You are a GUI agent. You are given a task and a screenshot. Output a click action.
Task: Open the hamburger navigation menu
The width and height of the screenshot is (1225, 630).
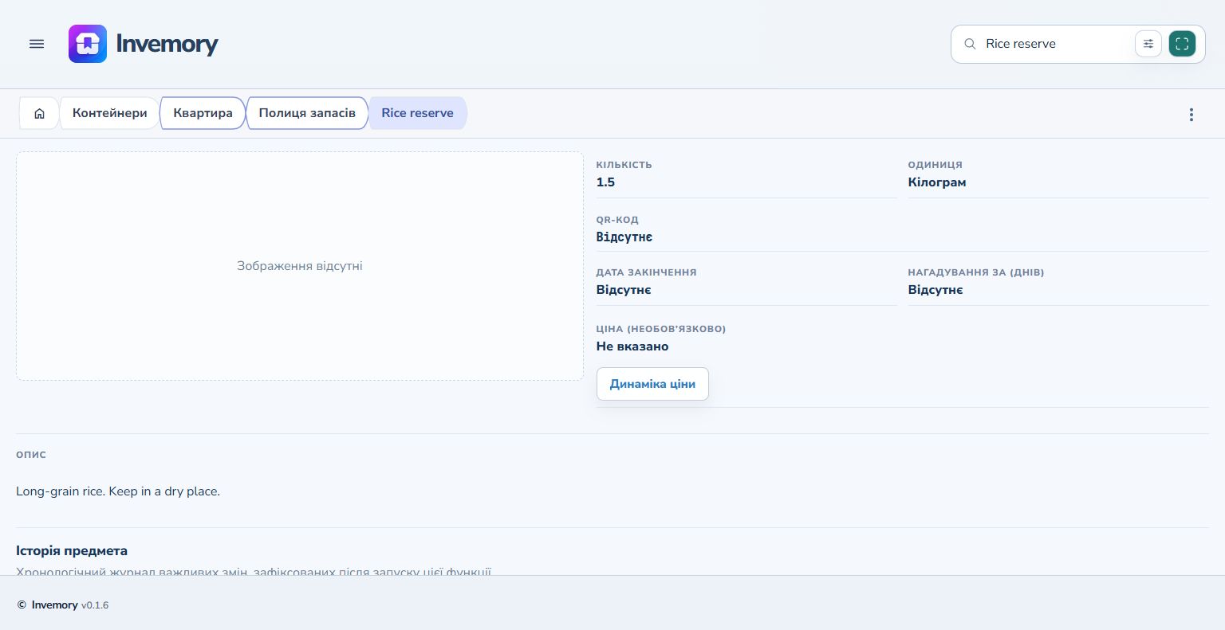tap(37, 44)
